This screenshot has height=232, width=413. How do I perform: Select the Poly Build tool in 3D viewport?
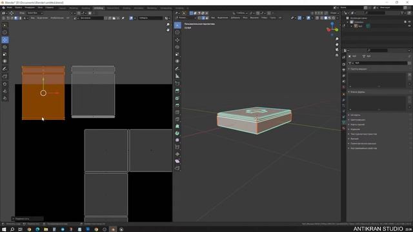coord(177,126)
